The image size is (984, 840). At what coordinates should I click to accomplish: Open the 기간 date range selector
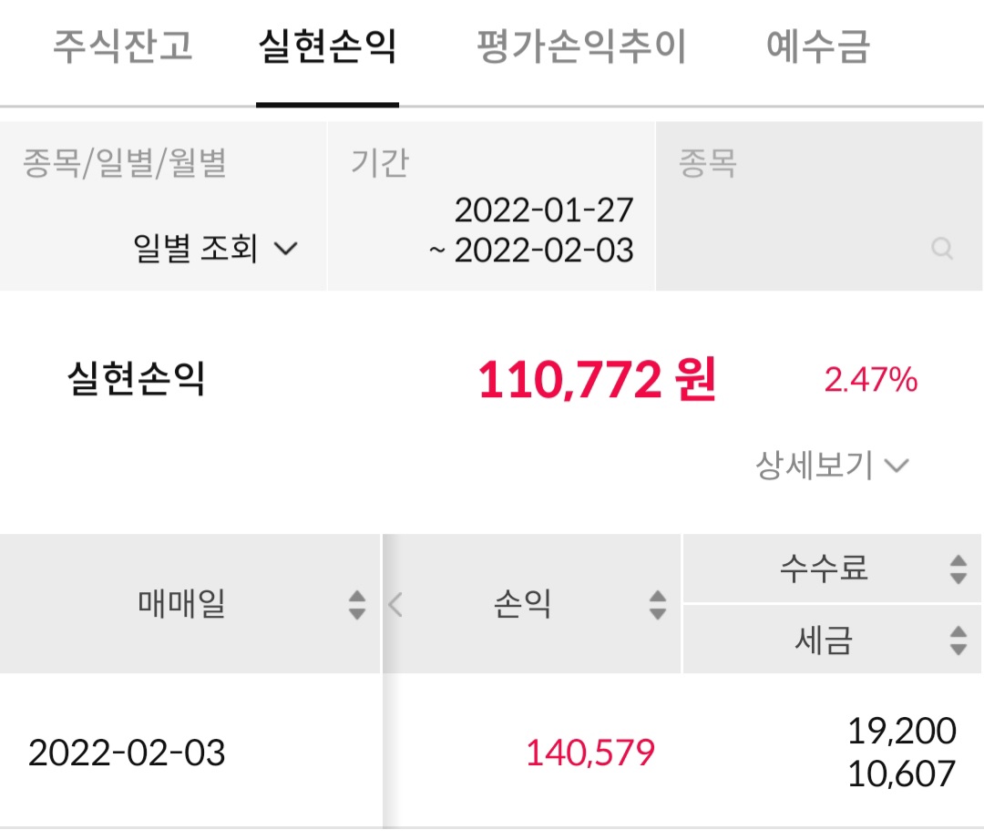[491, 206]
